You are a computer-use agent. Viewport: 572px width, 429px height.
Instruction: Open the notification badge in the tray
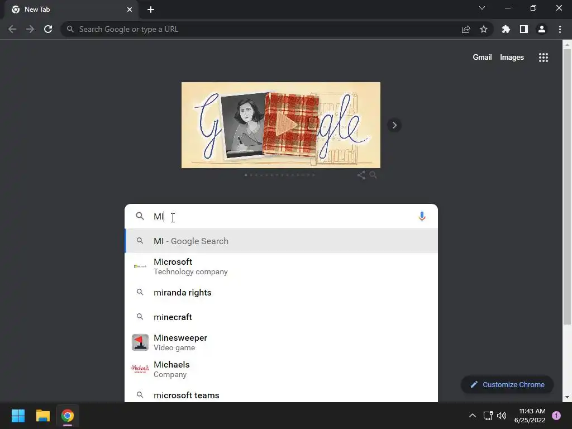pyautogui.click(x=556, y=416)
